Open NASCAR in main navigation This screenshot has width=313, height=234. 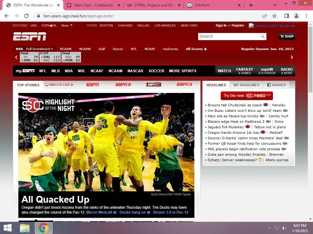135,71
